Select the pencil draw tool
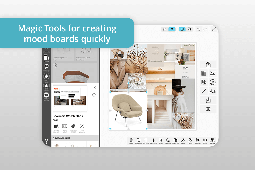 (x=204, y=91)
